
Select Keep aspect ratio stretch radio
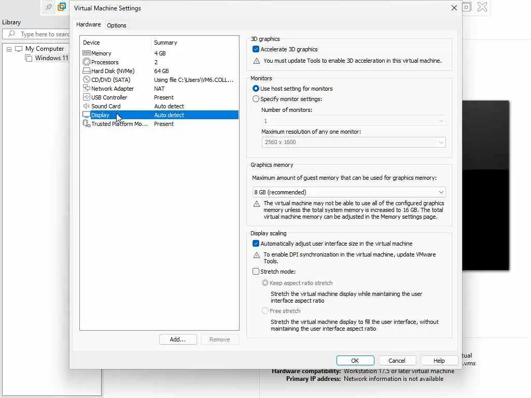pyautogui.click(x=265, y=282)
